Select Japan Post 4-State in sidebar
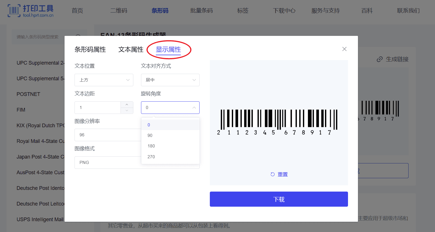Screen dimensions: 435x232 pos(40,157)
